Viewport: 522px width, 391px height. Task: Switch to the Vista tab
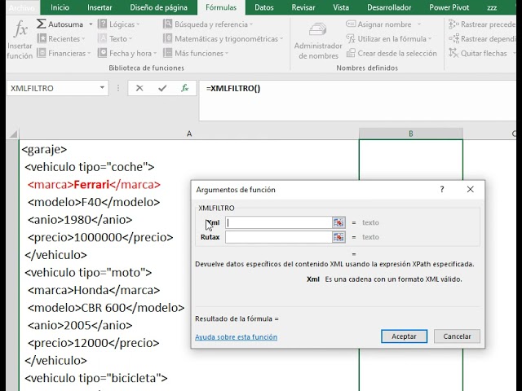coord(341,7)
